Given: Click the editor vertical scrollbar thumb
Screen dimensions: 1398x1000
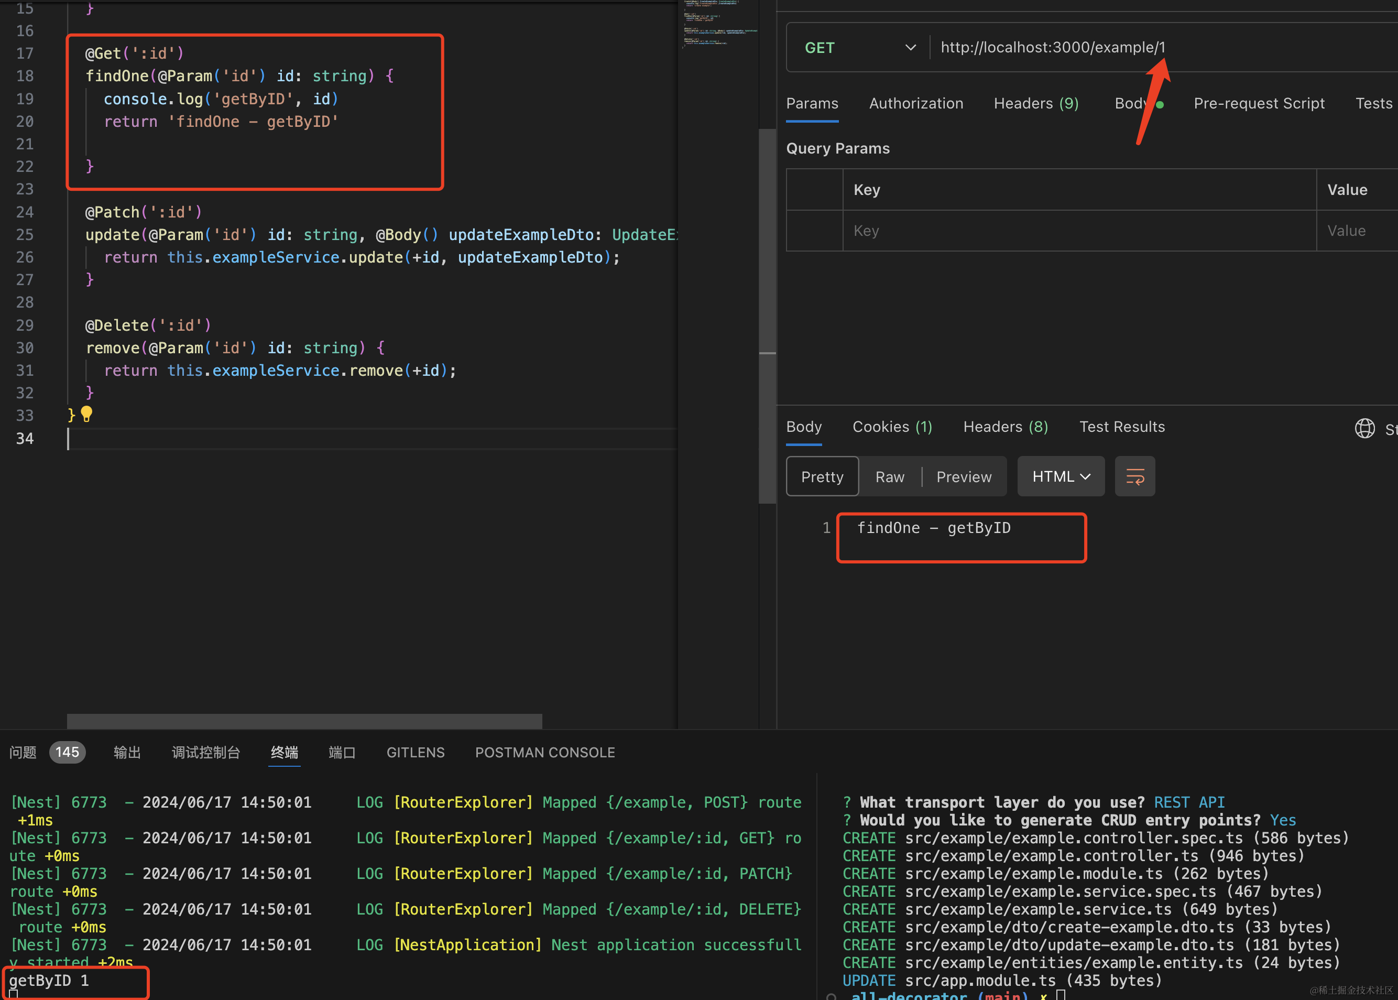Looking at the screenshot, I should [x=767, y=316].
